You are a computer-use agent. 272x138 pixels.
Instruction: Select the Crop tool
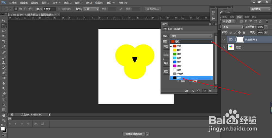click(4, 41)
